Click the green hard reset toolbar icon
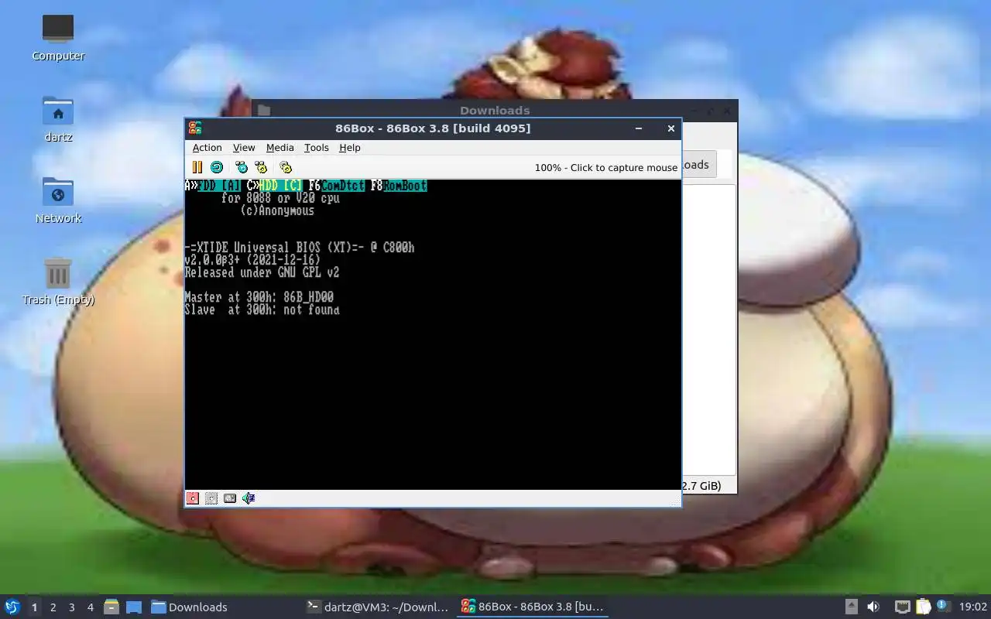This screenshot has width=991, height=619. pos(217,167)
